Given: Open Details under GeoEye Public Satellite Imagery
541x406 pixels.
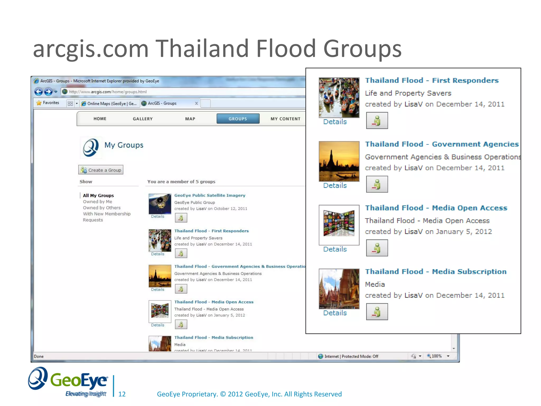Looking at the screenshot, I should (157, 216).
